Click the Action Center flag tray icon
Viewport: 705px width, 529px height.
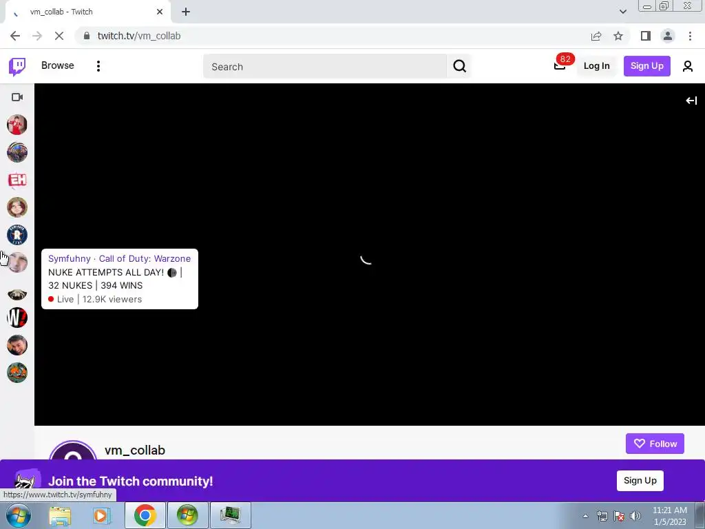click(619, 516)
